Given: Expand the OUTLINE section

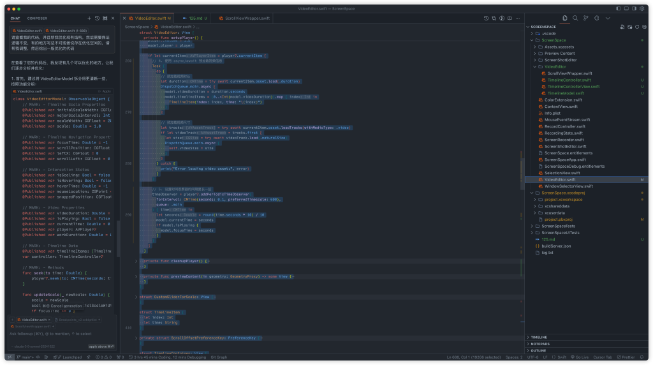Looking at the screenshot, I should point(538,350).
